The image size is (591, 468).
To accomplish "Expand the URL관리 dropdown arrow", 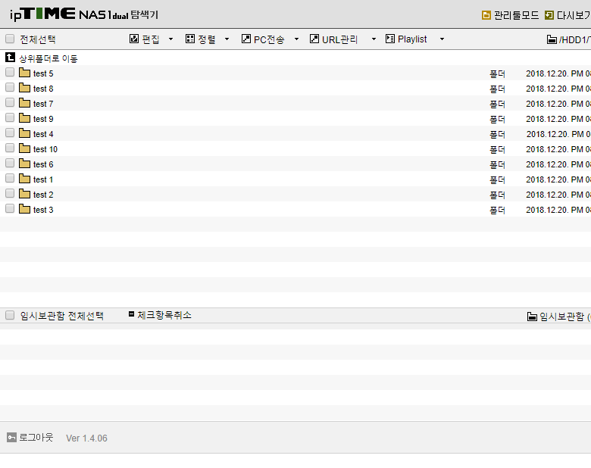I will [374, 39].
